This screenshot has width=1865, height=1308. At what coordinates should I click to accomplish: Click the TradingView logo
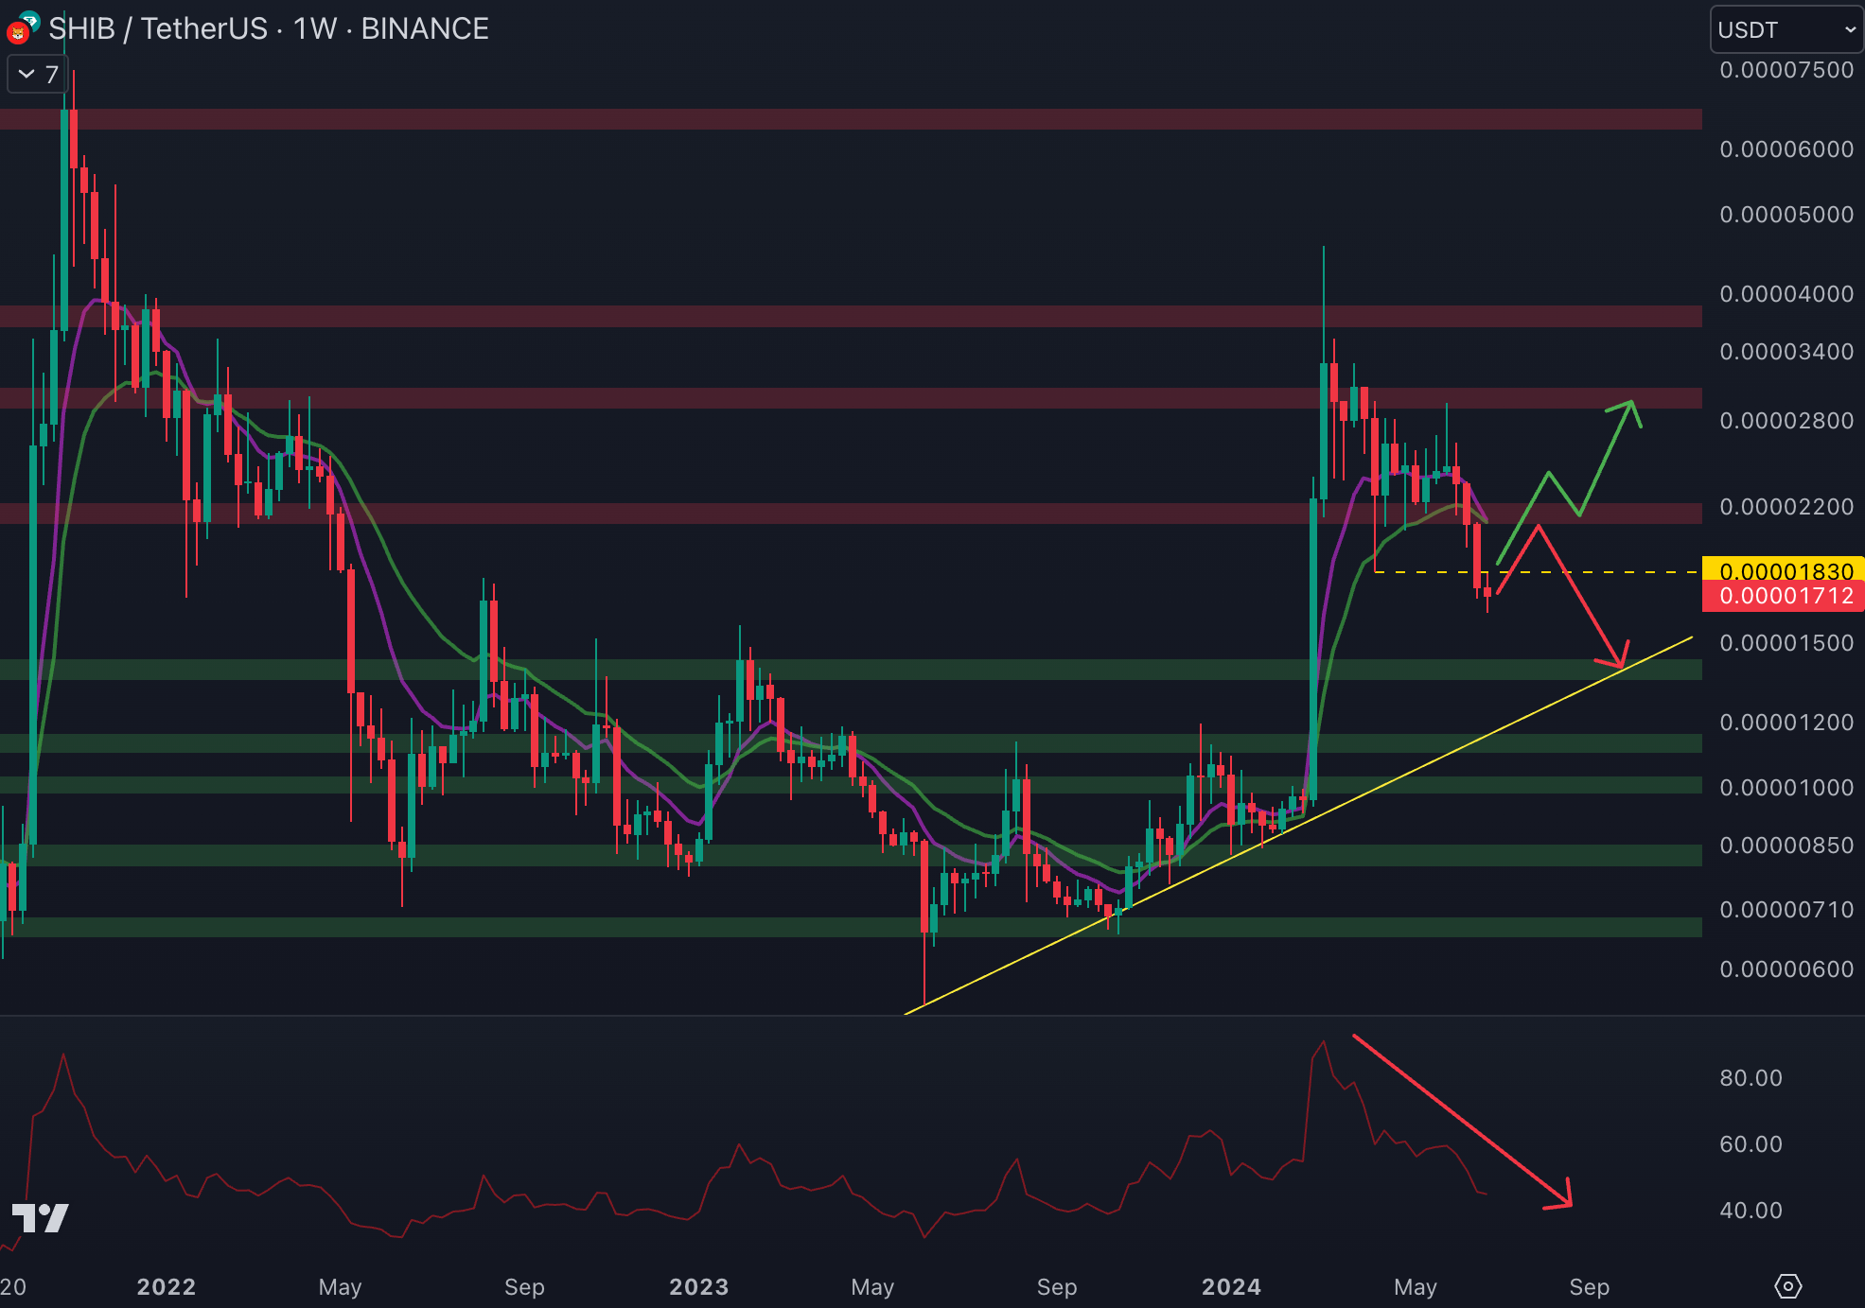pos(40,1217)
